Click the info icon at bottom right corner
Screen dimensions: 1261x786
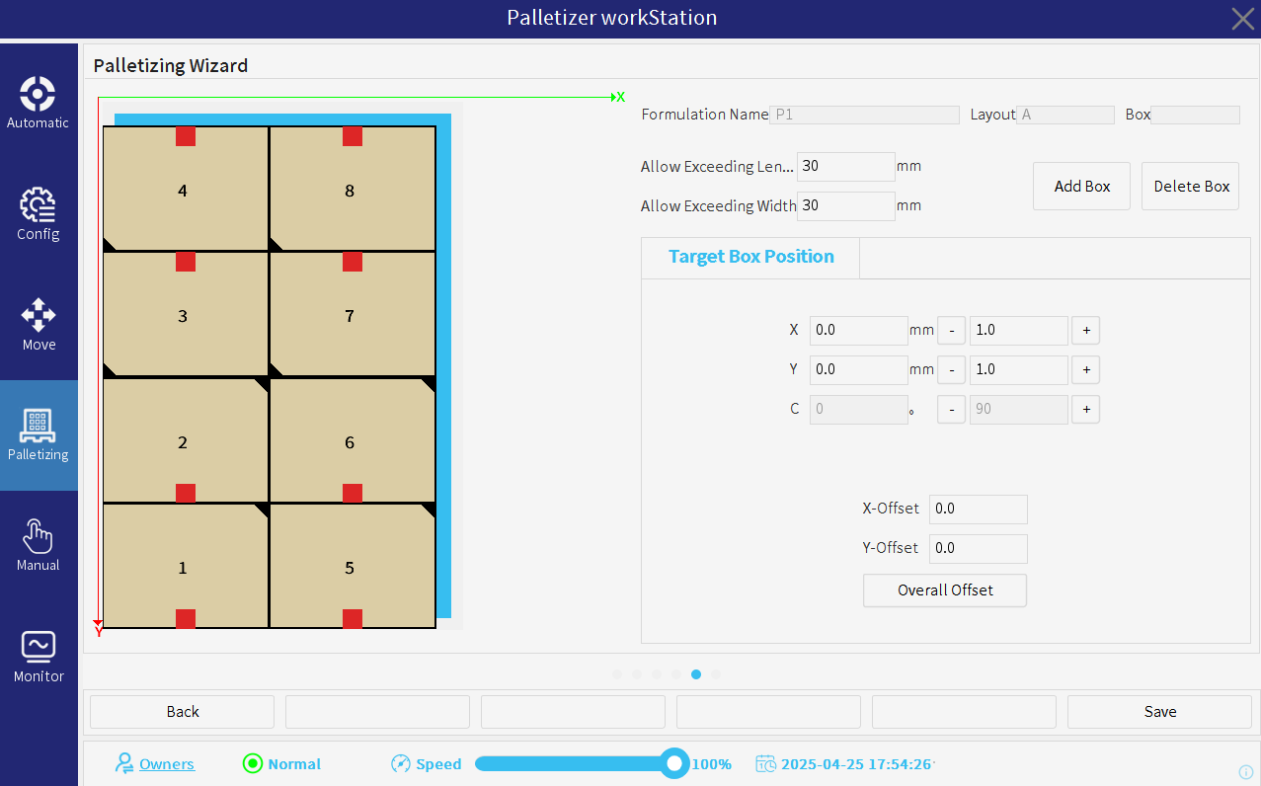pos(1246,772)
